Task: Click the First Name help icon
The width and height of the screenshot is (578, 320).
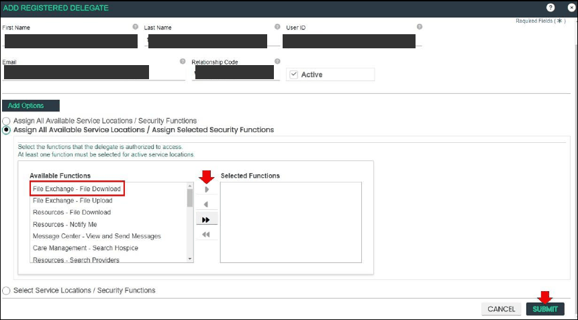Action: (x=136, y=27)
